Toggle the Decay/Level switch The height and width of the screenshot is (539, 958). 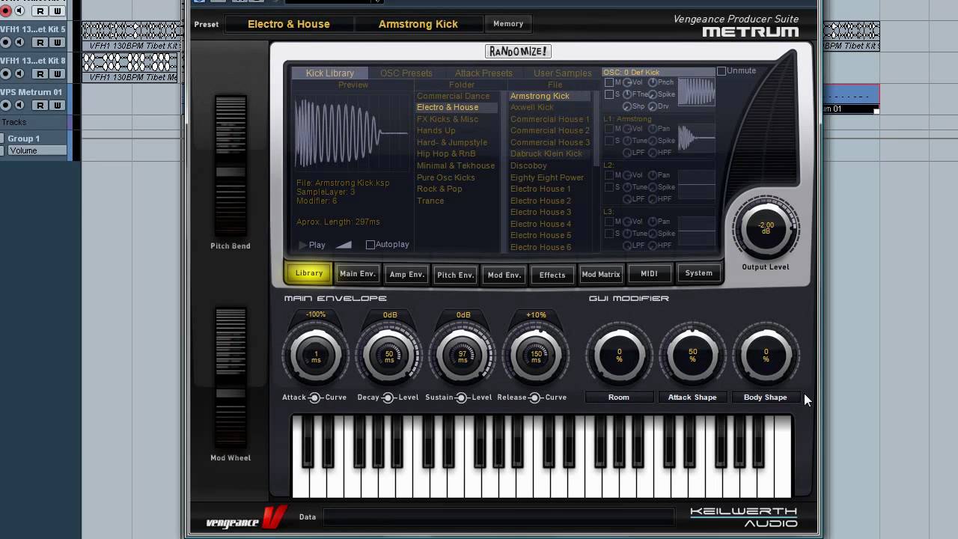coord(388,398)
